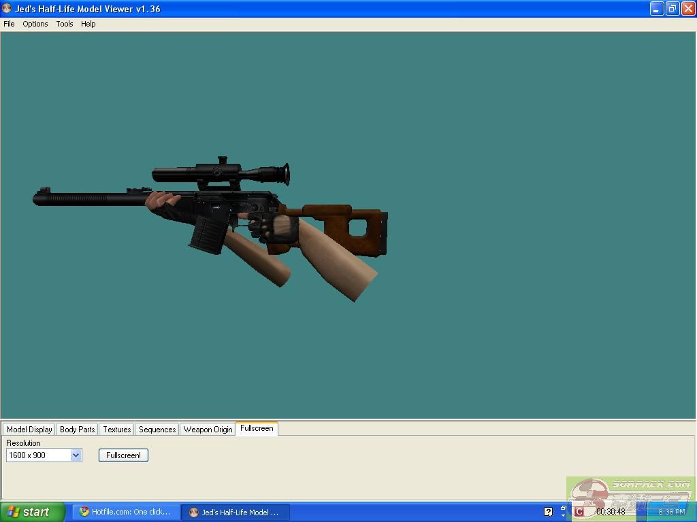The height and width of the screenshot is (522, 697).
Task: Click the Model Viewer title bar icon
Action: (7, 8)
